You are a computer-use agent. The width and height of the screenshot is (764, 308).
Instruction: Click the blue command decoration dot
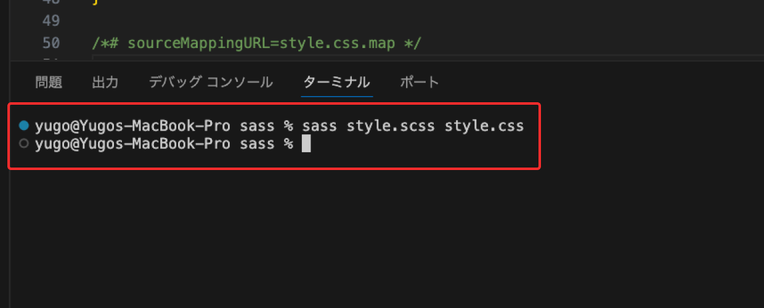coord(24,126)
